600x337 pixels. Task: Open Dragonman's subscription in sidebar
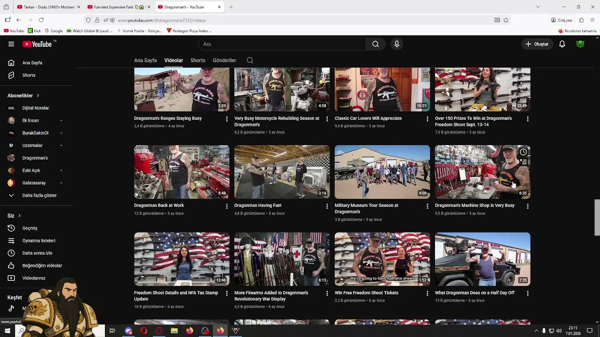(36, 158)
